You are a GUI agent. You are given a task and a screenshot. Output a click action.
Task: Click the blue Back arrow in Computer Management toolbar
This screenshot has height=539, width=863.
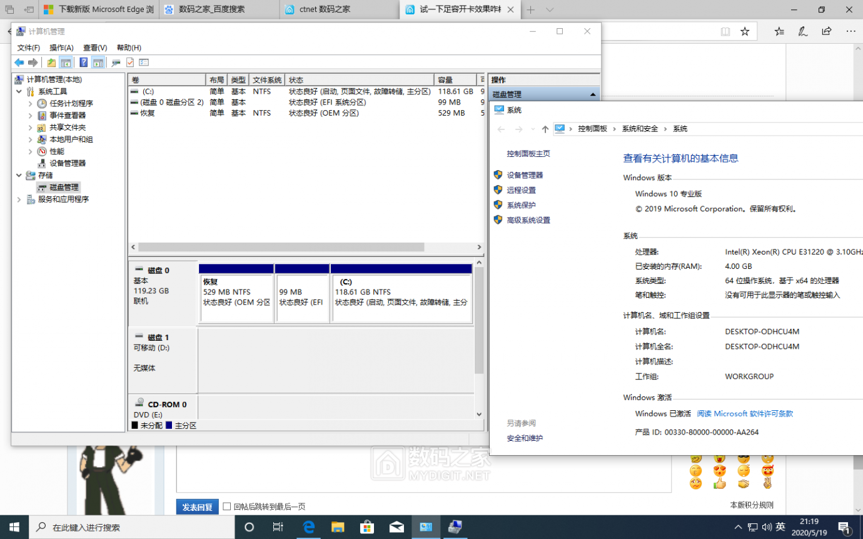pos(19,63)
